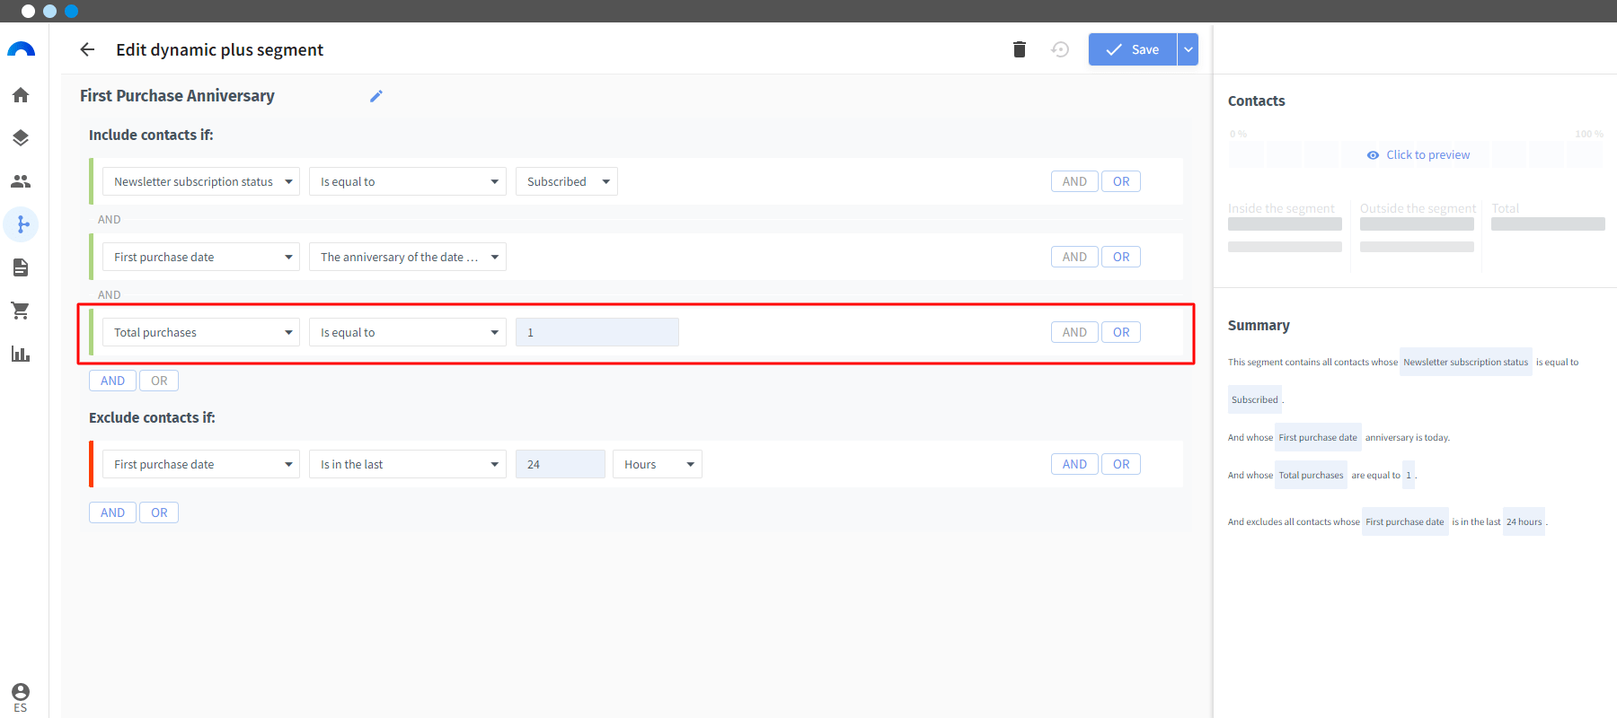
Task: Click the Total purchases value field
Action: point(597,332)
